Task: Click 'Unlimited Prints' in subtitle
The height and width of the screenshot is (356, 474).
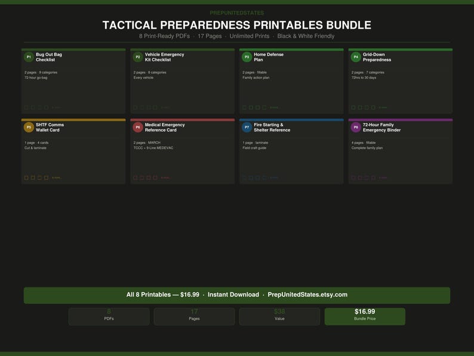Action: coord(250,36)
